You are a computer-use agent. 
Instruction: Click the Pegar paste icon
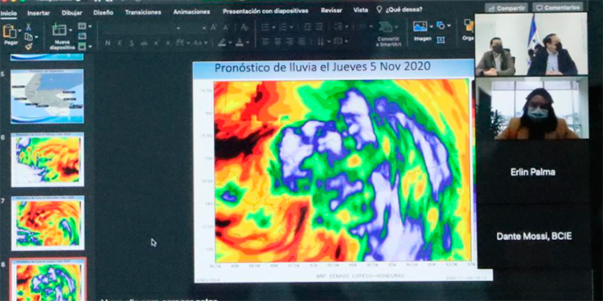(9, 31)
